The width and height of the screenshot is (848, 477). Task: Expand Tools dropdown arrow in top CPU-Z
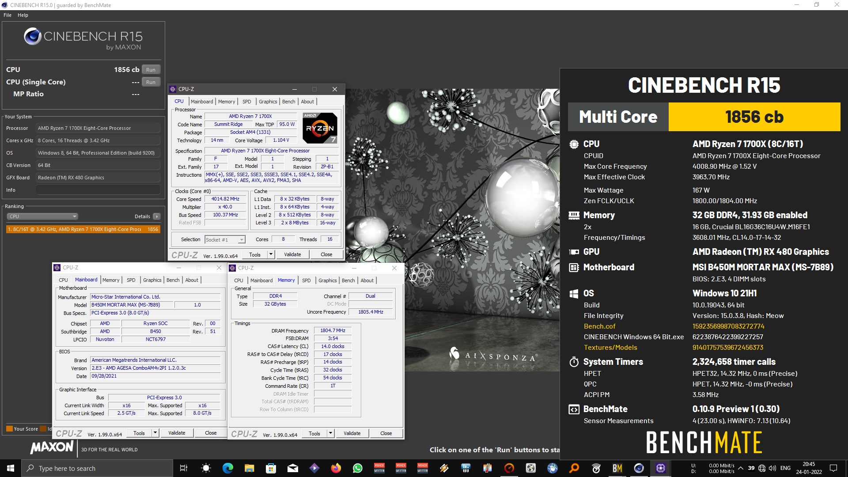coord(271,254)
